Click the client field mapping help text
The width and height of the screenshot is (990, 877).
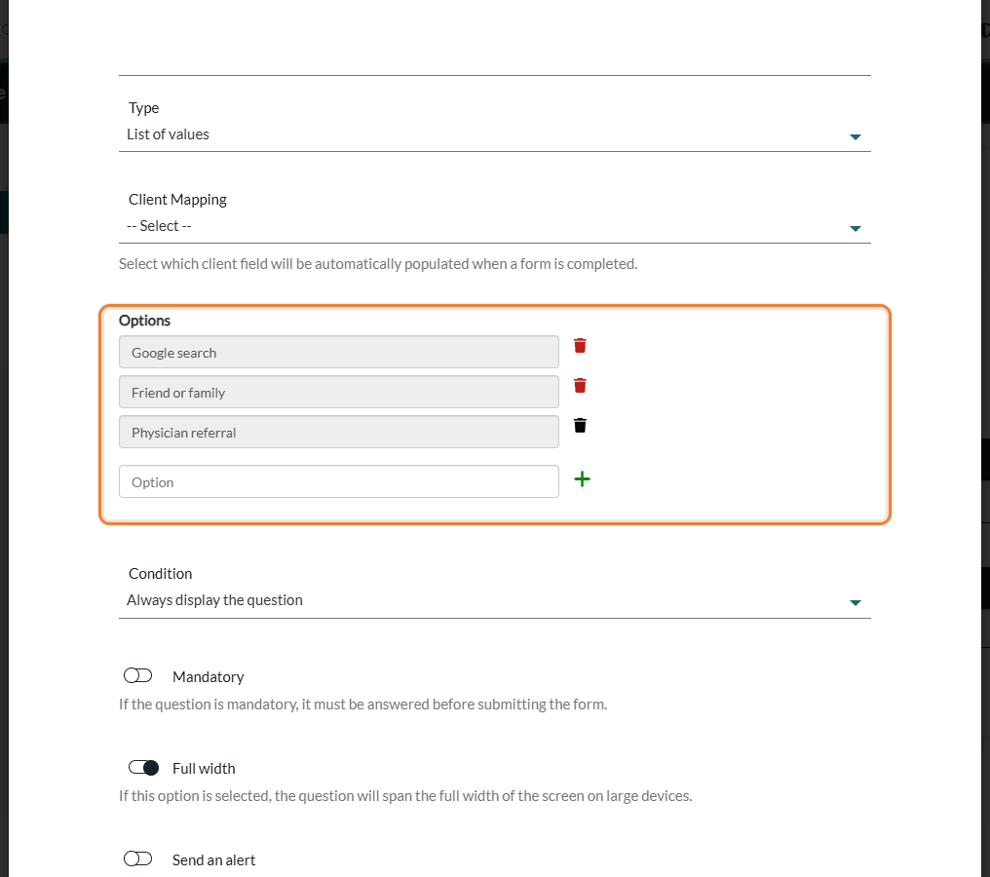[378, 264]
